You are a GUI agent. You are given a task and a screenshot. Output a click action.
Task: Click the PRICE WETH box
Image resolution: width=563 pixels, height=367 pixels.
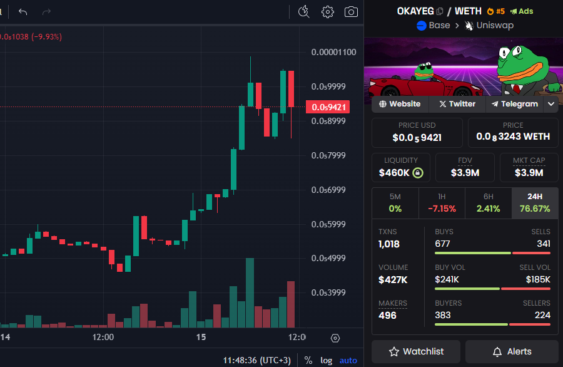[513, 132]
